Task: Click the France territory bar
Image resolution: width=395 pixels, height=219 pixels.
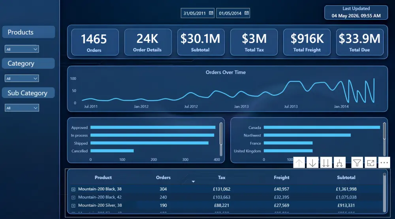Action: 288,143
